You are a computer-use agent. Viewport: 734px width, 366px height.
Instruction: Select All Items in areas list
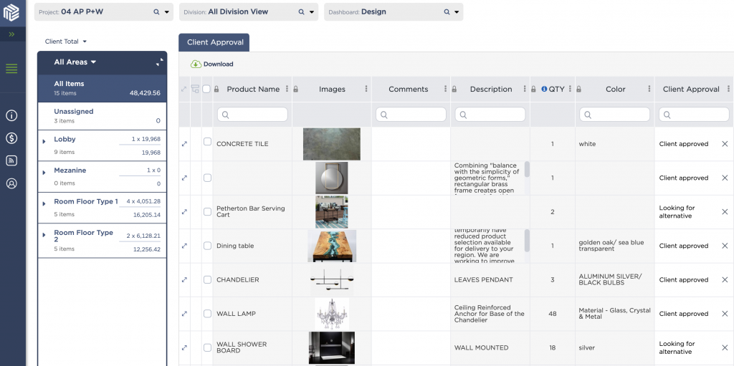tap(102, 88)
